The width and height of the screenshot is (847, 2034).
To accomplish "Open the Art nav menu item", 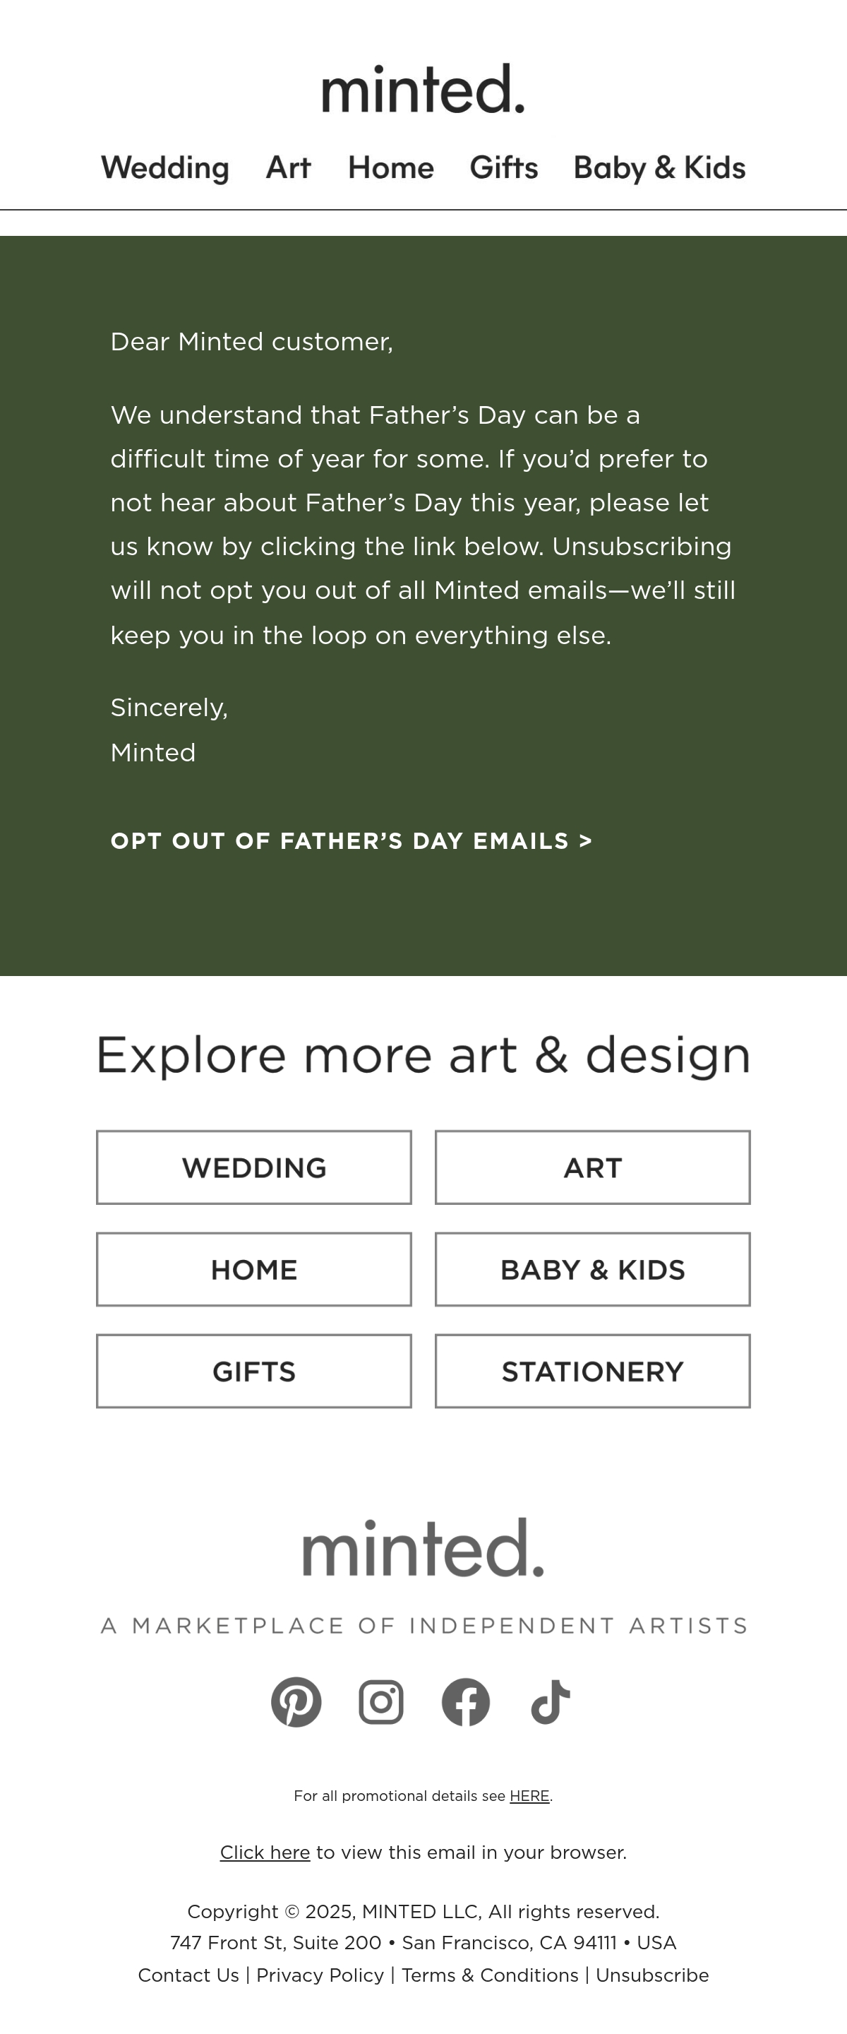I will click(x=288, y=167).
